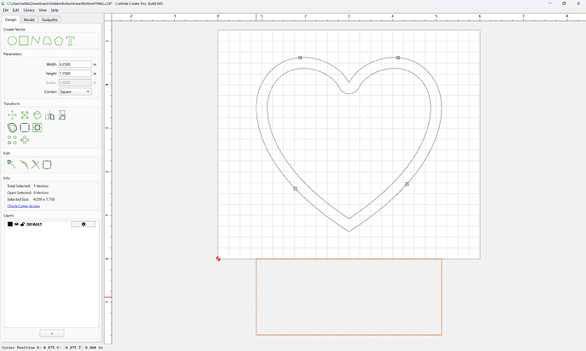This screenshot has width=586, height=351.
Task: Toggle the lock on DEFAULT layer
Action: [22, 224]
